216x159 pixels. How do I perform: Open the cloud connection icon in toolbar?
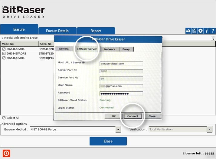point(188,31)
